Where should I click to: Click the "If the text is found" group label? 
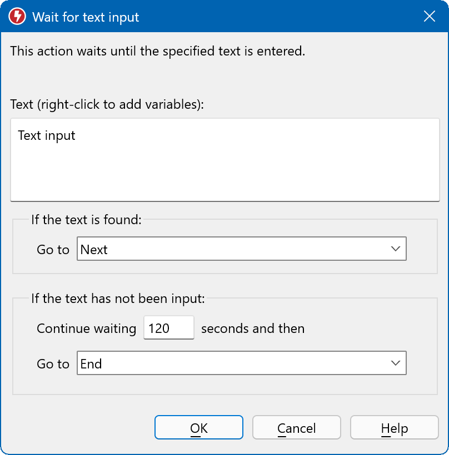click(87, 220)
